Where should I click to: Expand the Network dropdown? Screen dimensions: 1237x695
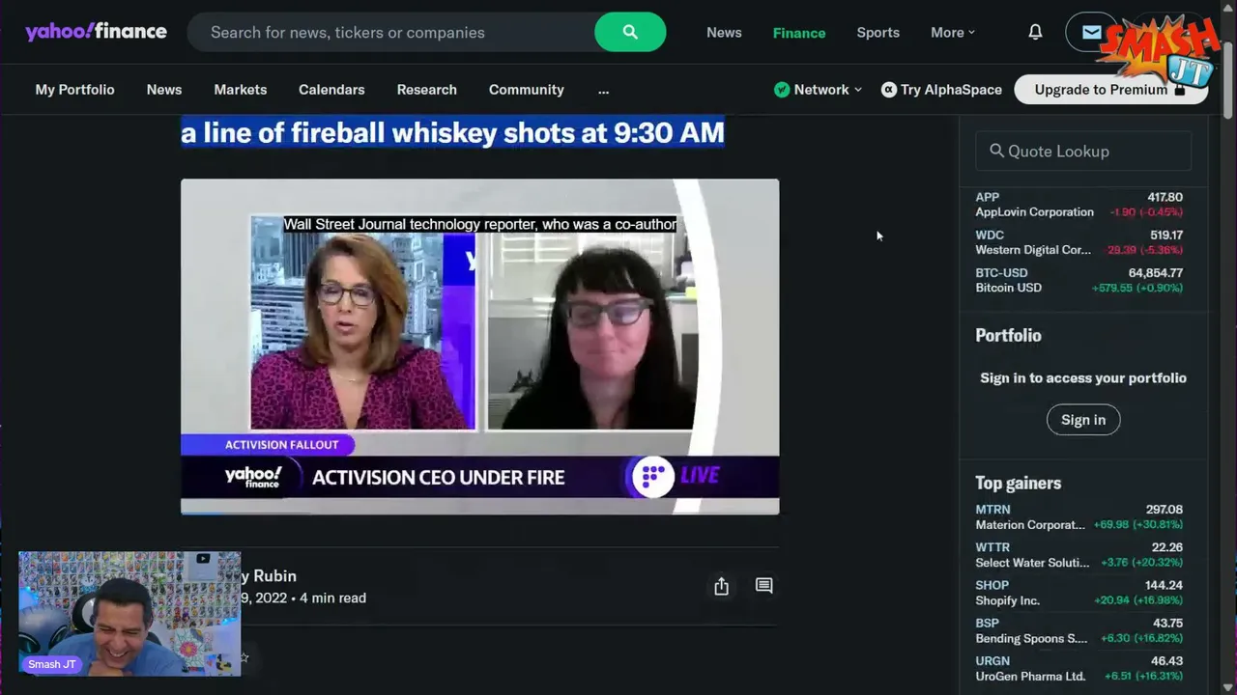[x=828, y=90]
